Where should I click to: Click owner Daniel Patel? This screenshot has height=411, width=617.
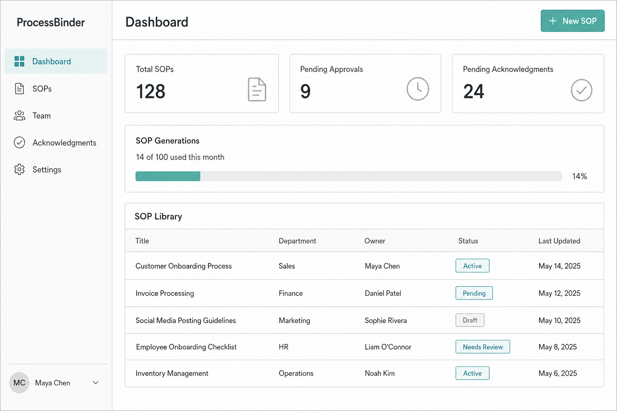[383, 293]
